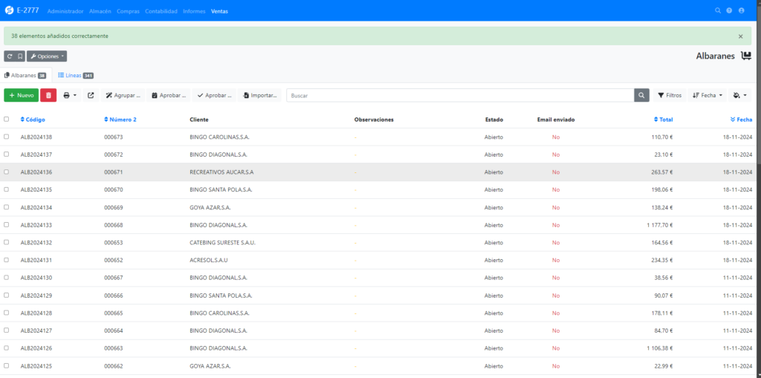Open the help question mark icon

(x=729, y=10)
